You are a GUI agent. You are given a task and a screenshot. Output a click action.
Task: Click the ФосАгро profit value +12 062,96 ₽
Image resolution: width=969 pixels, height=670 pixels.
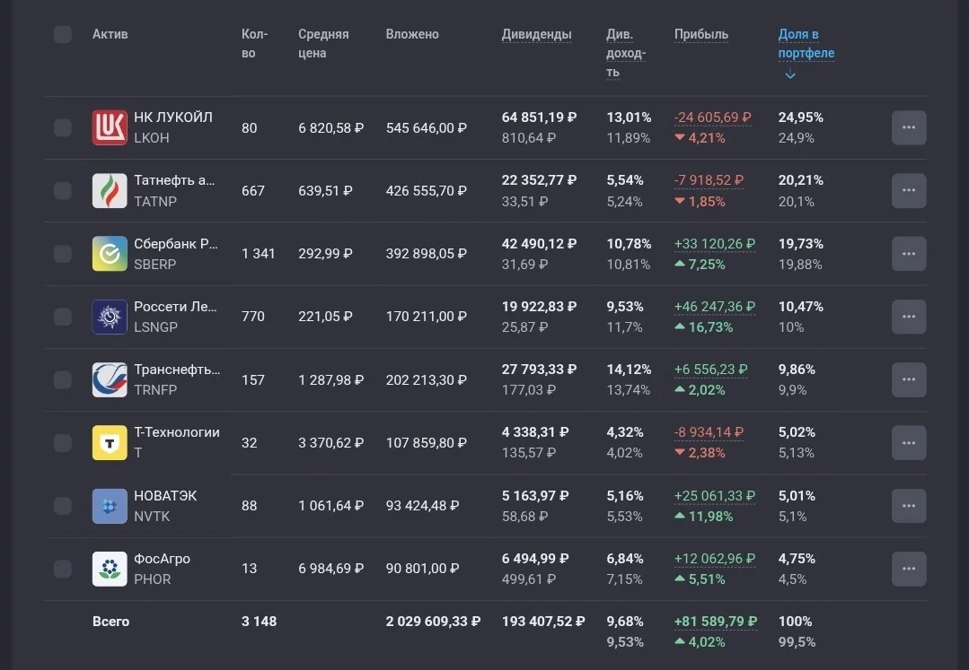pos(714,559)
